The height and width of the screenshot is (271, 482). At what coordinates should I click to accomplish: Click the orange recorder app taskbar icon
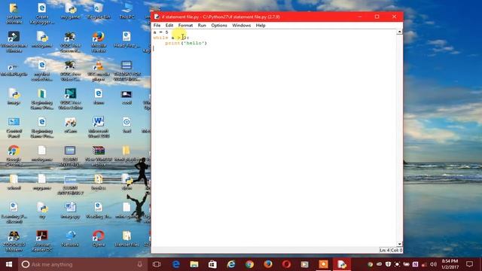[323, 264]
